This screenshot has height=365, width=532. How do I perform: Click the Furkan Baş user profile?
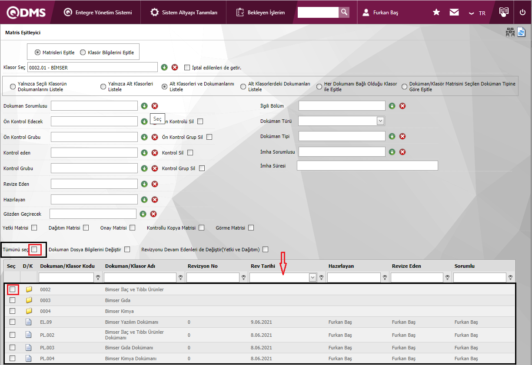click(x=381, y=13)
